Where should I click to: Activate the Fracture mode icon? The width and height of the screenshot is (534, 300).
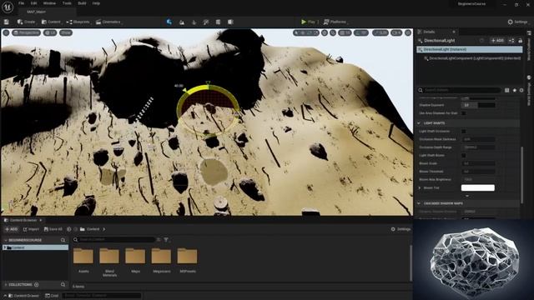tap(230, 22)
